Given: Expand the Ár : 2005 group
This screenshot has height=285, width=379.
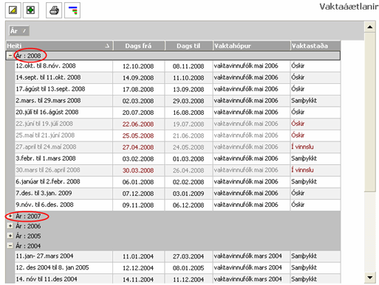Looking at the screenshot, I should [x=10, y=236].
